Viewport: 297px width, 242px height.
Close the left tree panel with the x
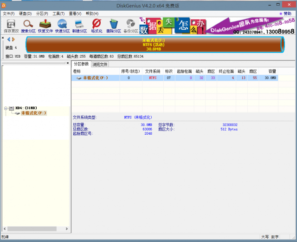[68, 63]
